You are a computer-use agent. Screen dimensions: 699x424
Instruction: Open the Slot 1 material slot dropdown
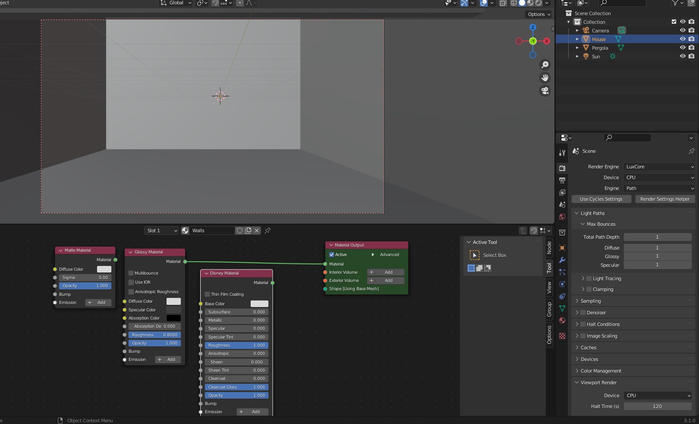point(161,231)
